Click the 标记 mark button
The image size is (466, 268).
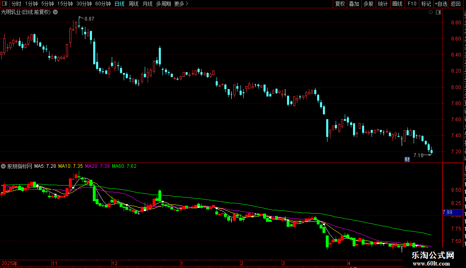(x=426, y=4)
